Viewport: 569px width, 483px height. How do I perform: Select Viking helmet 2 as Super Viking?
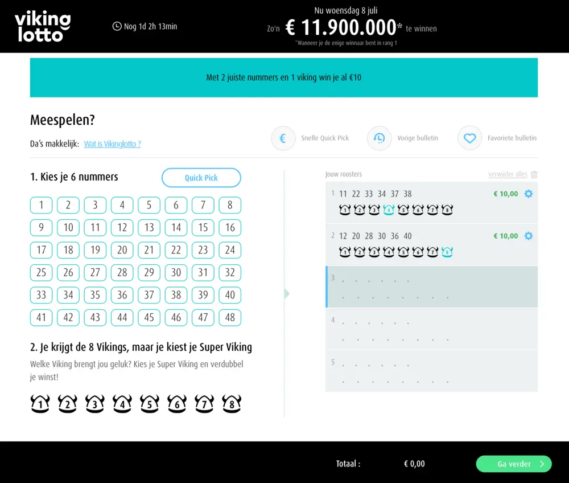[67, 403]
